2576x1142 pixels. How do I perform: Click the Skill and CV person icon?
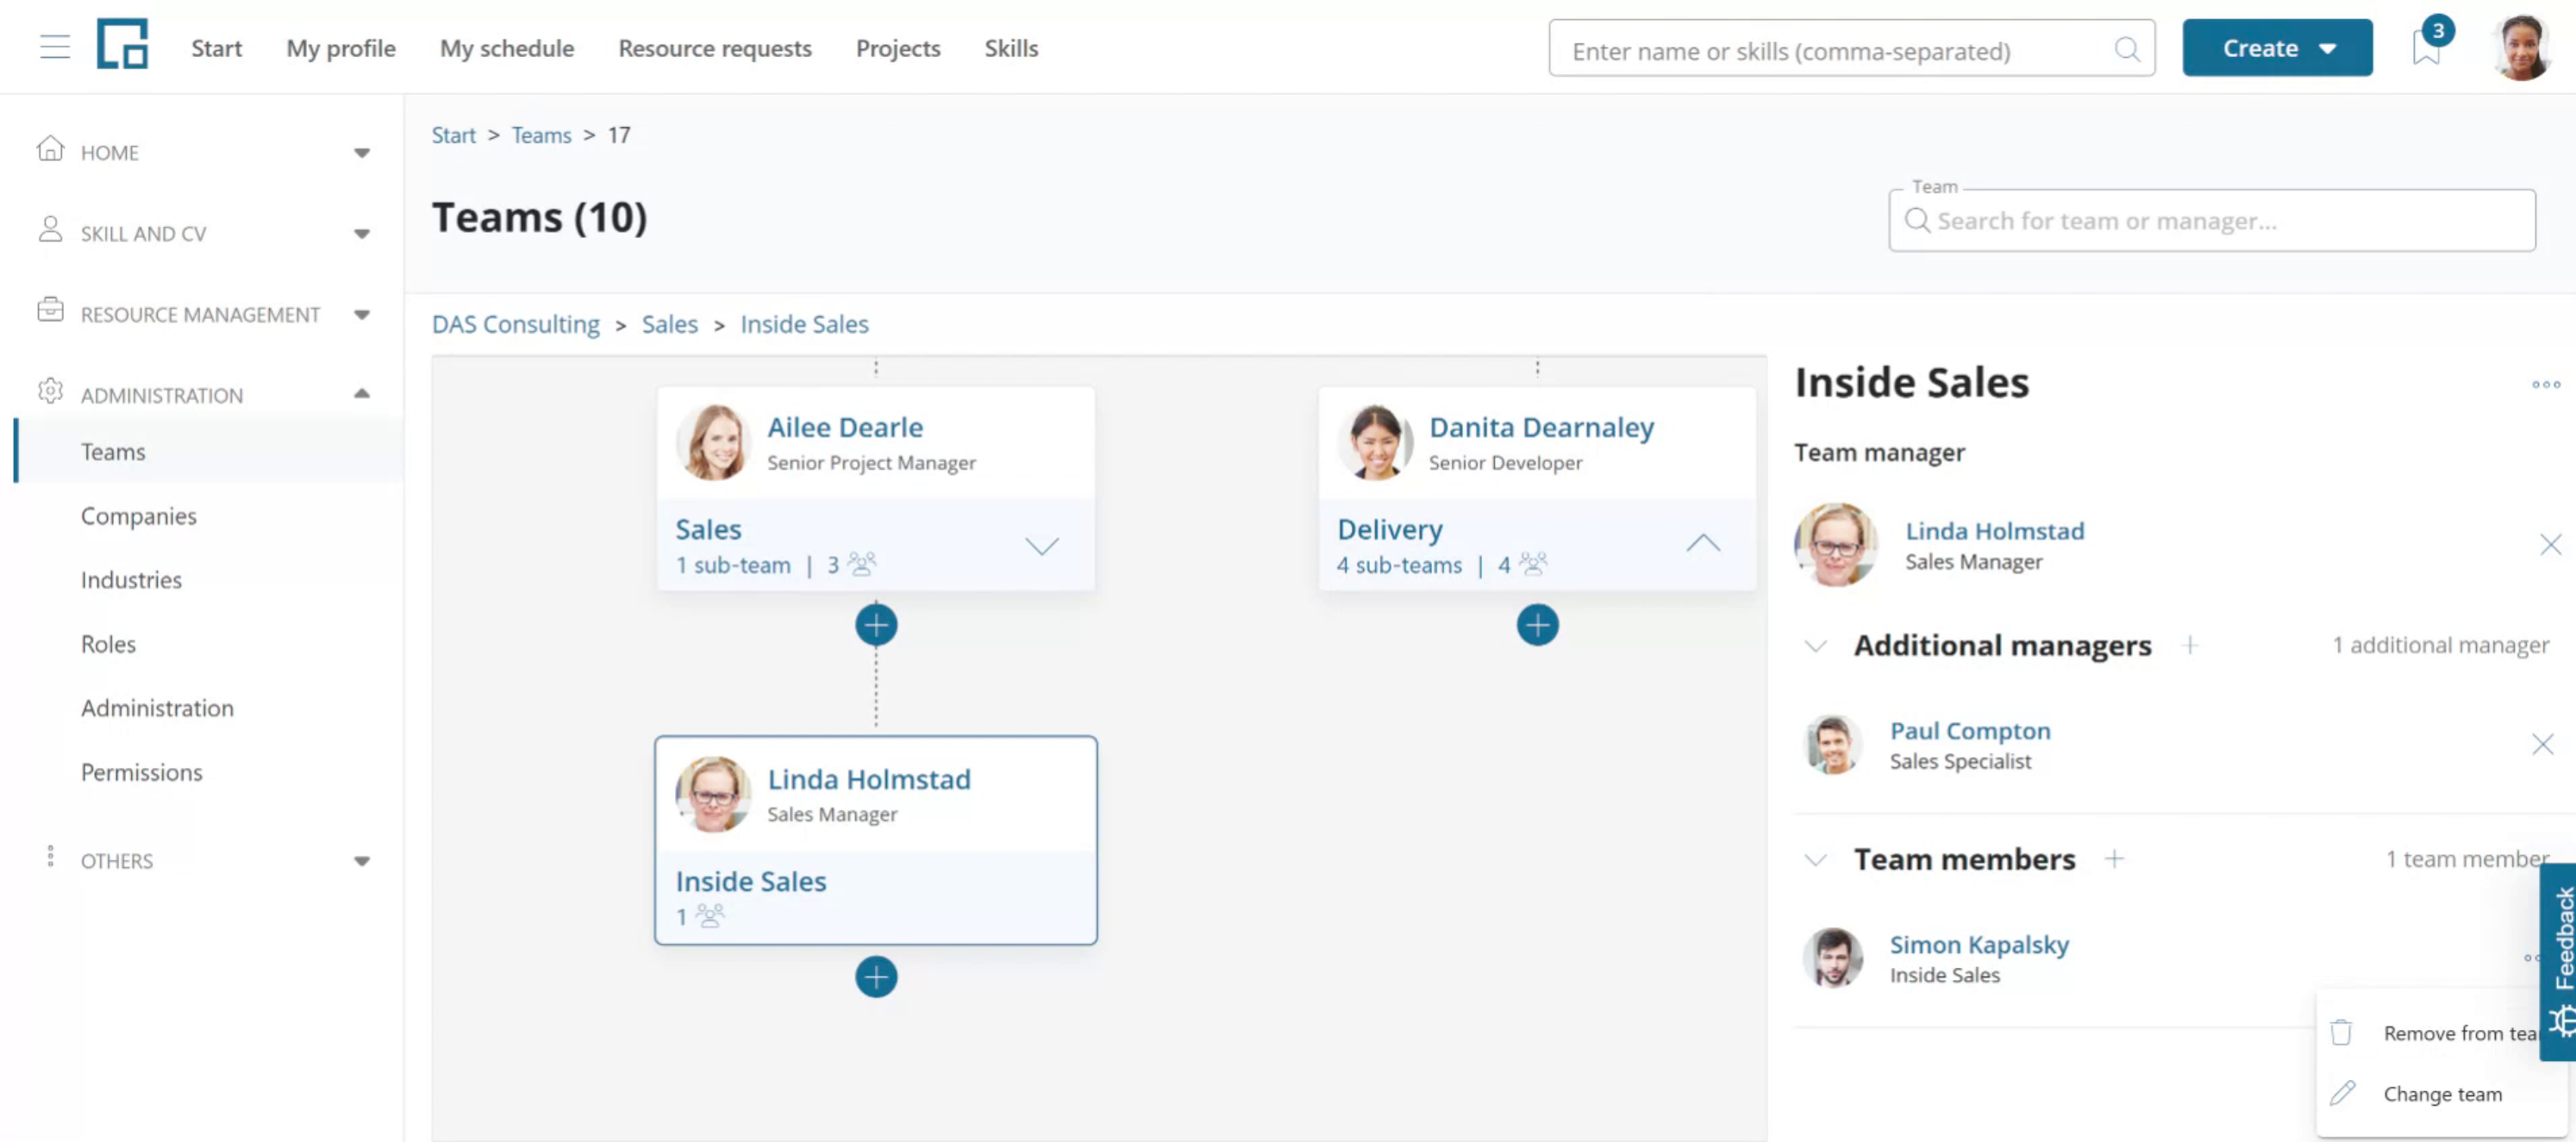pyautogui.click(x=50, y=231)
